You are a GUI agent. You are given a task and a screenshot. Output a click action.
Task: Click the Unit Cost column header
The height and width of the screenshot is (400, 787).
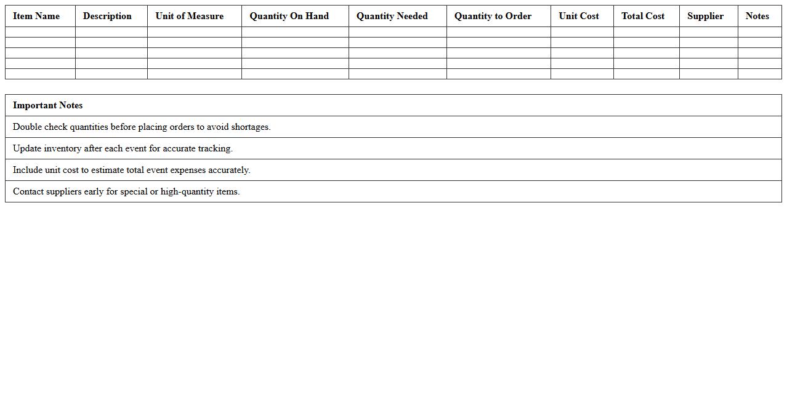[x=579, y=16]
